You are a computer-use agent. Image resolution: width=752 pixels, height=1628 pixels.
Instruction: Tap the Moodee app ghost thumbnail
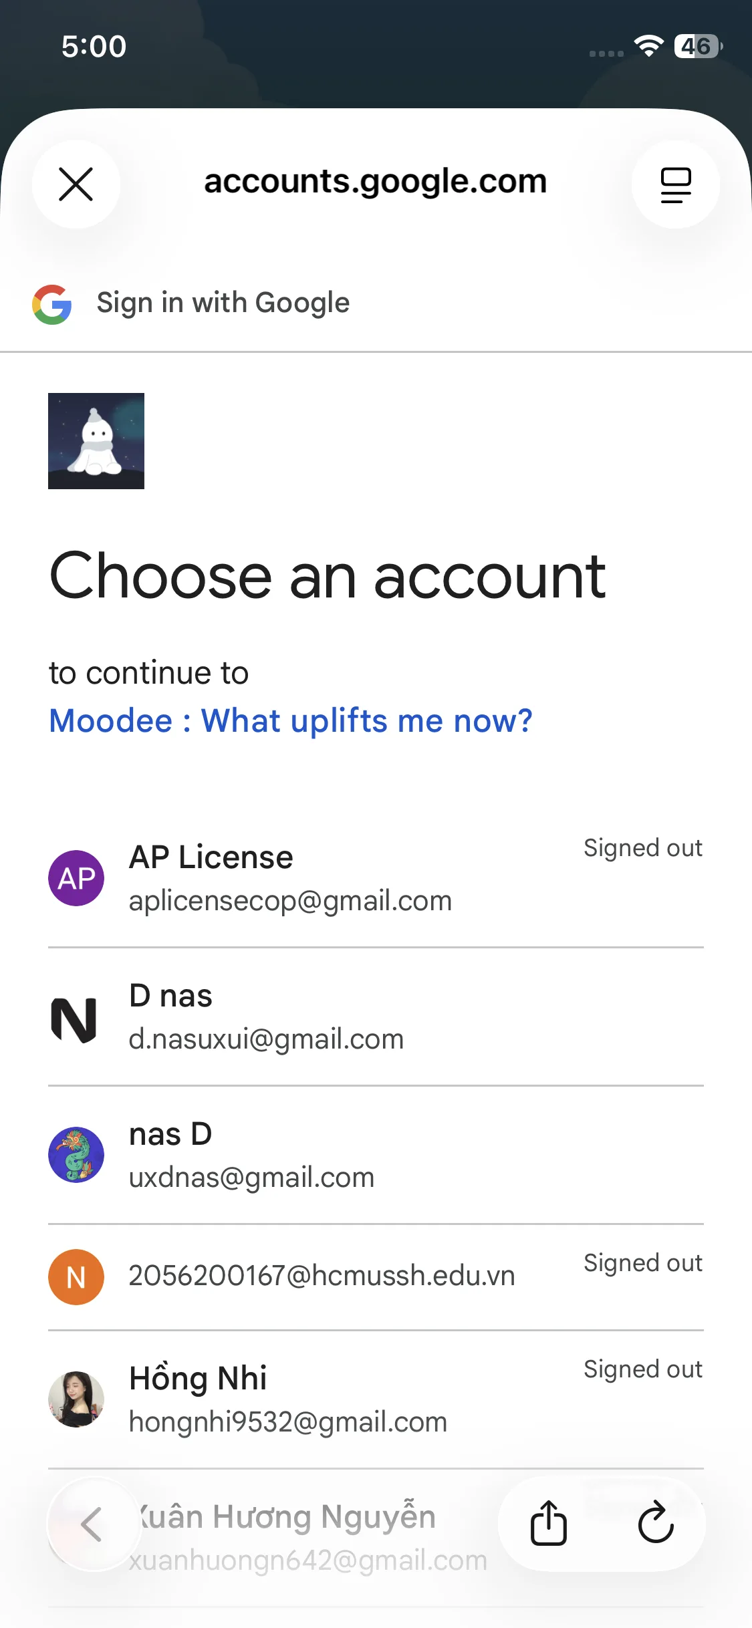coord(96,441)
